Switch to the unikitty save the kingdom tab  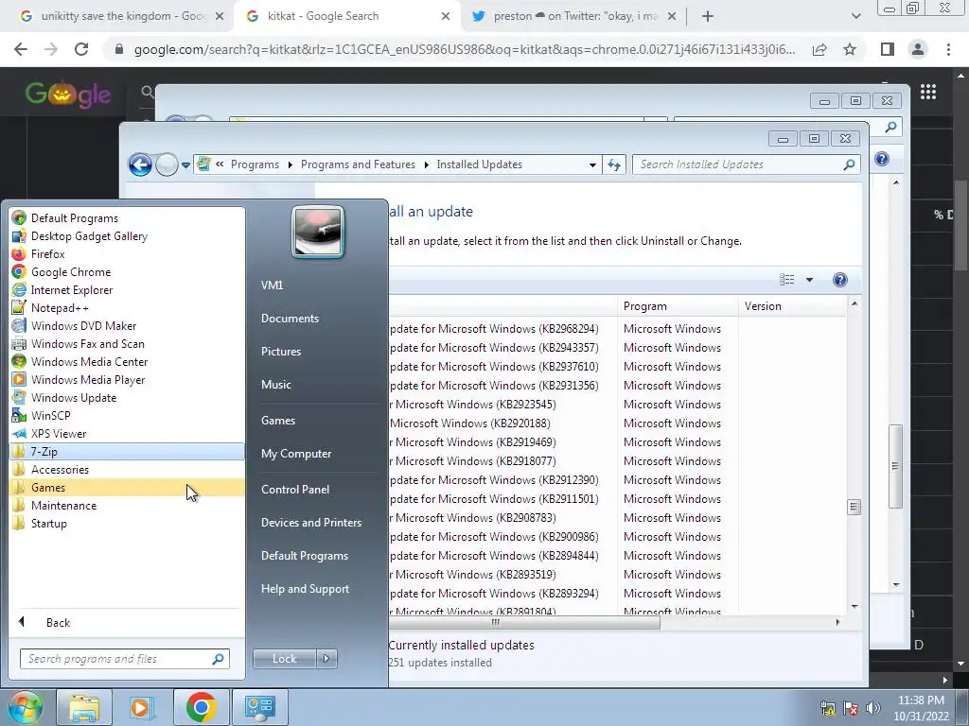(121, 16)
